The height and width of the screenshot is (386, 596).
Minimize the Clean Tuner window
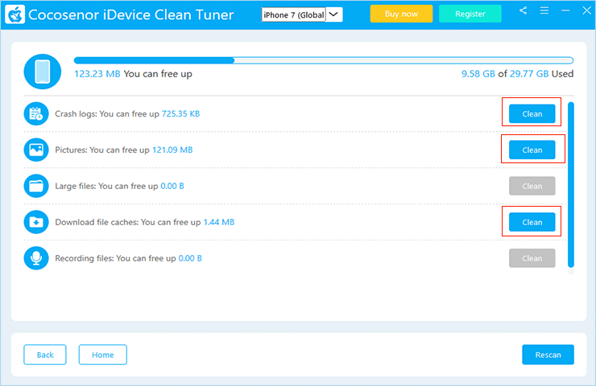(565, 10)
